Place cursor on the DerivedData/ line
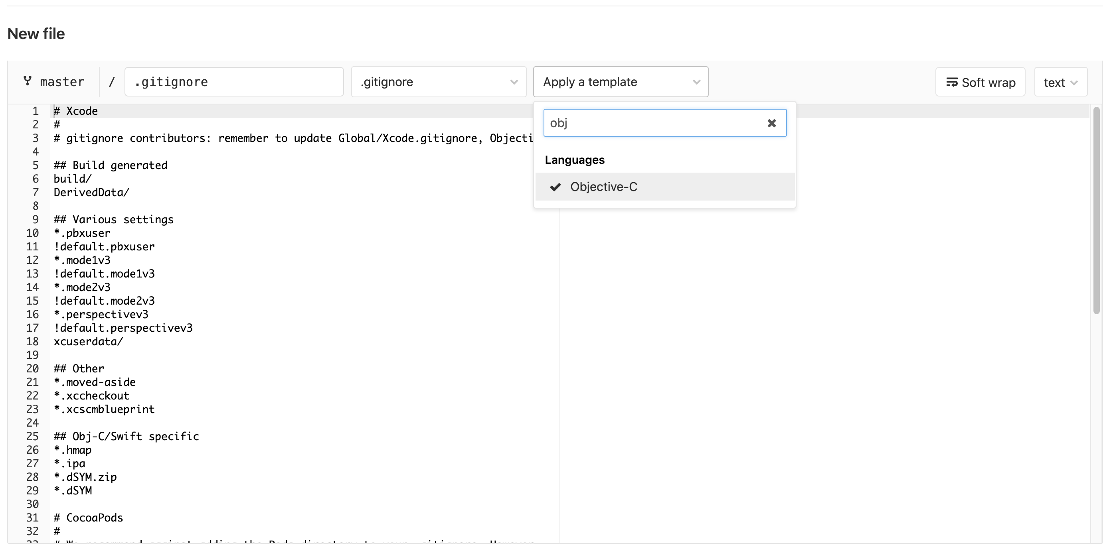This screenshot has width=1115, height=555. [x=91, y=193]
